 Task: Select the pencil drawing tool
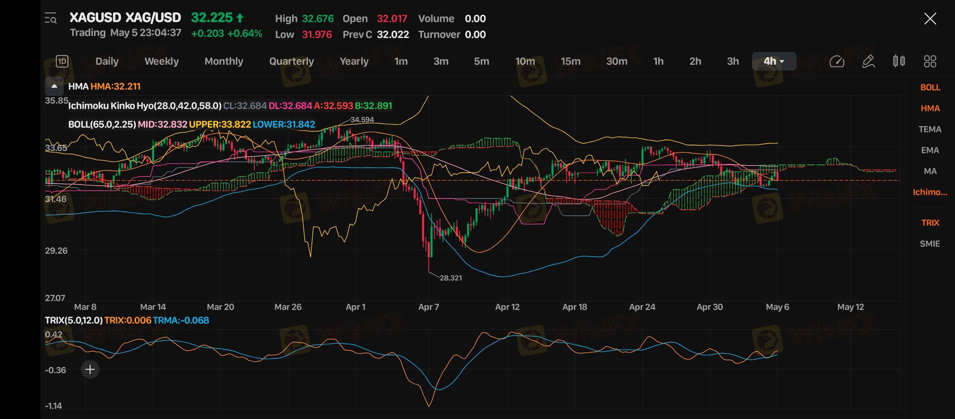(x=868, y=61)
